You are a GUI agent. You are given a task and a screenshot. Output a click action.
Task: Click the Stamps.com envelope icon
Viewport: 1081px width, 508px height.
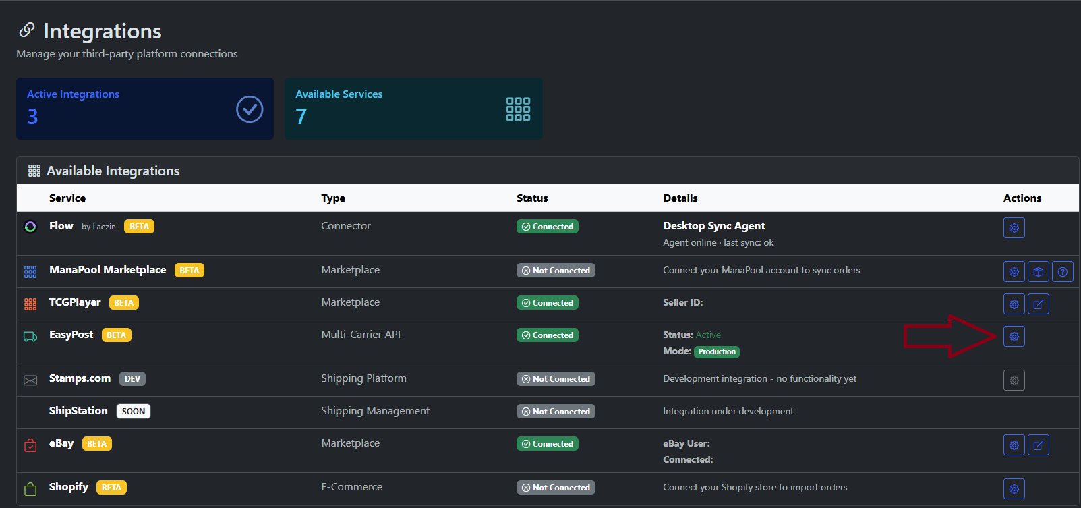pyautogui.click(x=30, y=380)
